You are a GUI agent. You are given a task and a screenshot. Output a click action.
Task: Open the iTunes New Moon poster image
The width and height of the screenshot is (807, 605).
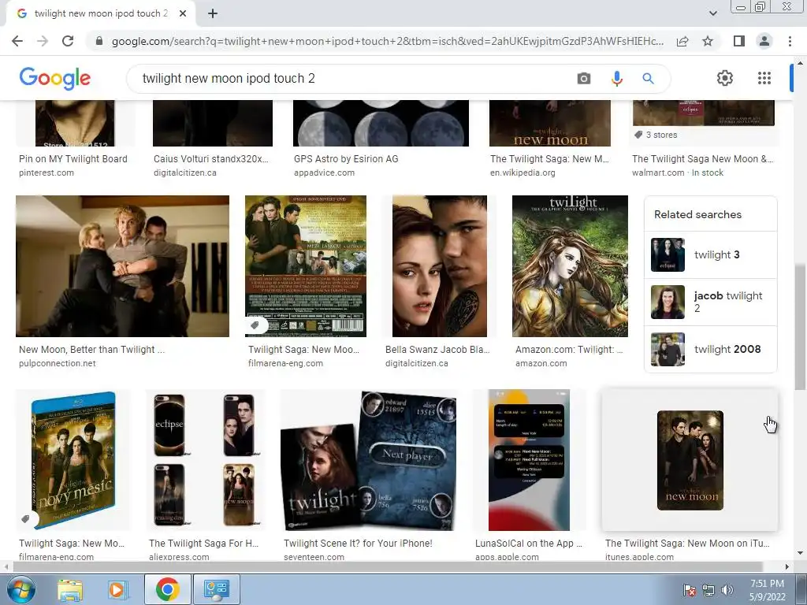(690, 460)
